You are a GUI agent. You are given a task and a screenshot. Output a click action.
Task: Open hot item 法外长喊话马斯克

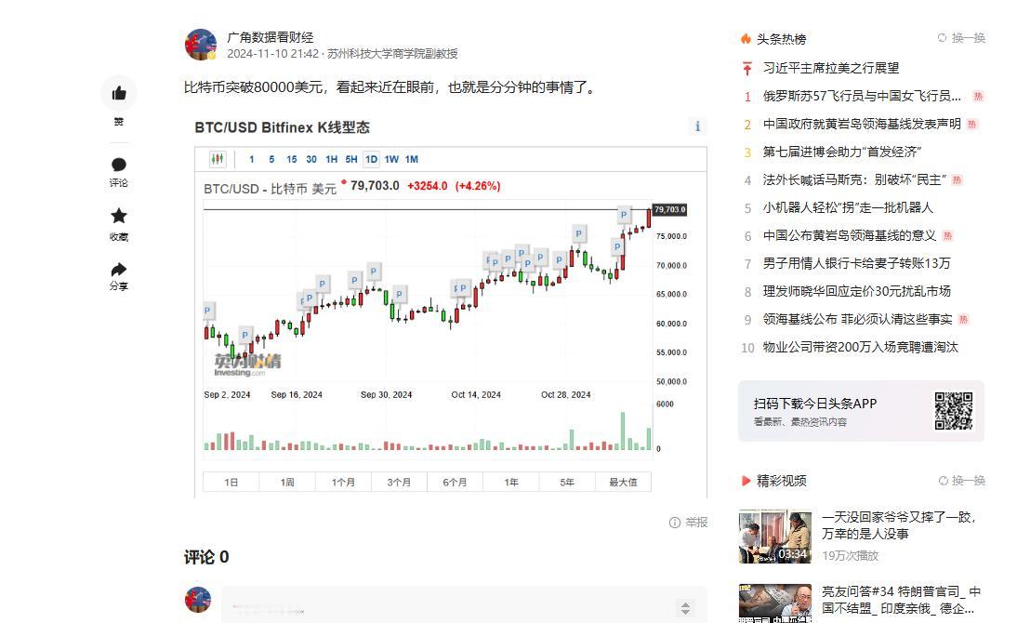coord(855,179)
